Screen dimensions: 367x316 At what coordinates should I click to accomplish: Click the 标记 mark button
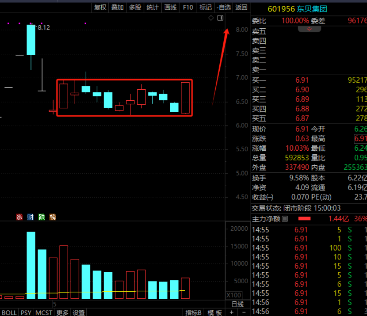click(206, 8)
